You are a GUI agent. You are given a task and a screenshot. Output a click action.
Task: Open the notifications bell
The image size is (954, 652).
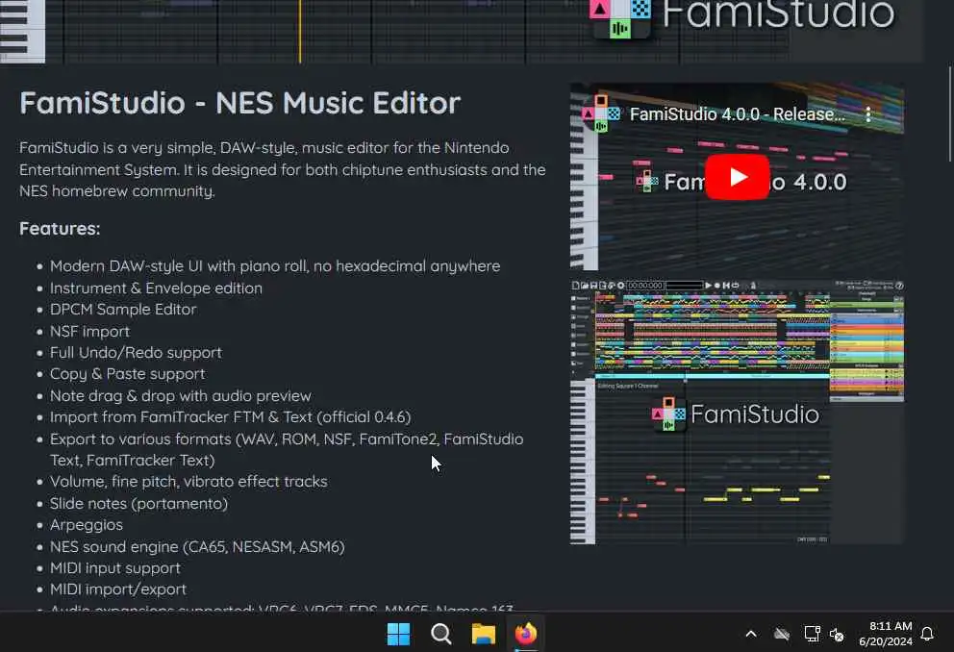pos(927,634)
